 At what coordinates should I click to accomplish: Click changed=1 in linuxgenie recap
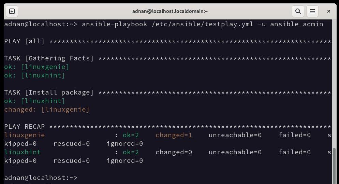tap(174, 135)
